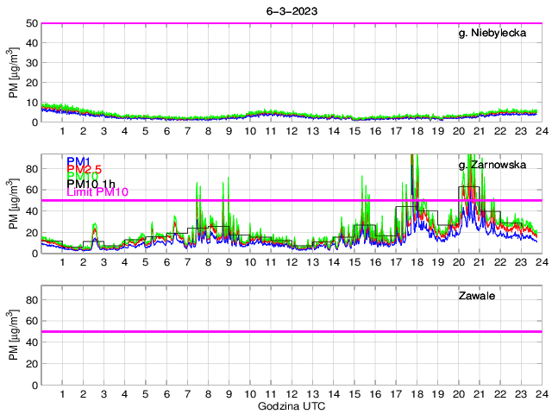The height and width of the screenshot is (414, 552).
Task: Click the 80 value on Zawale chart Y-axis
Action: (30, 300)
